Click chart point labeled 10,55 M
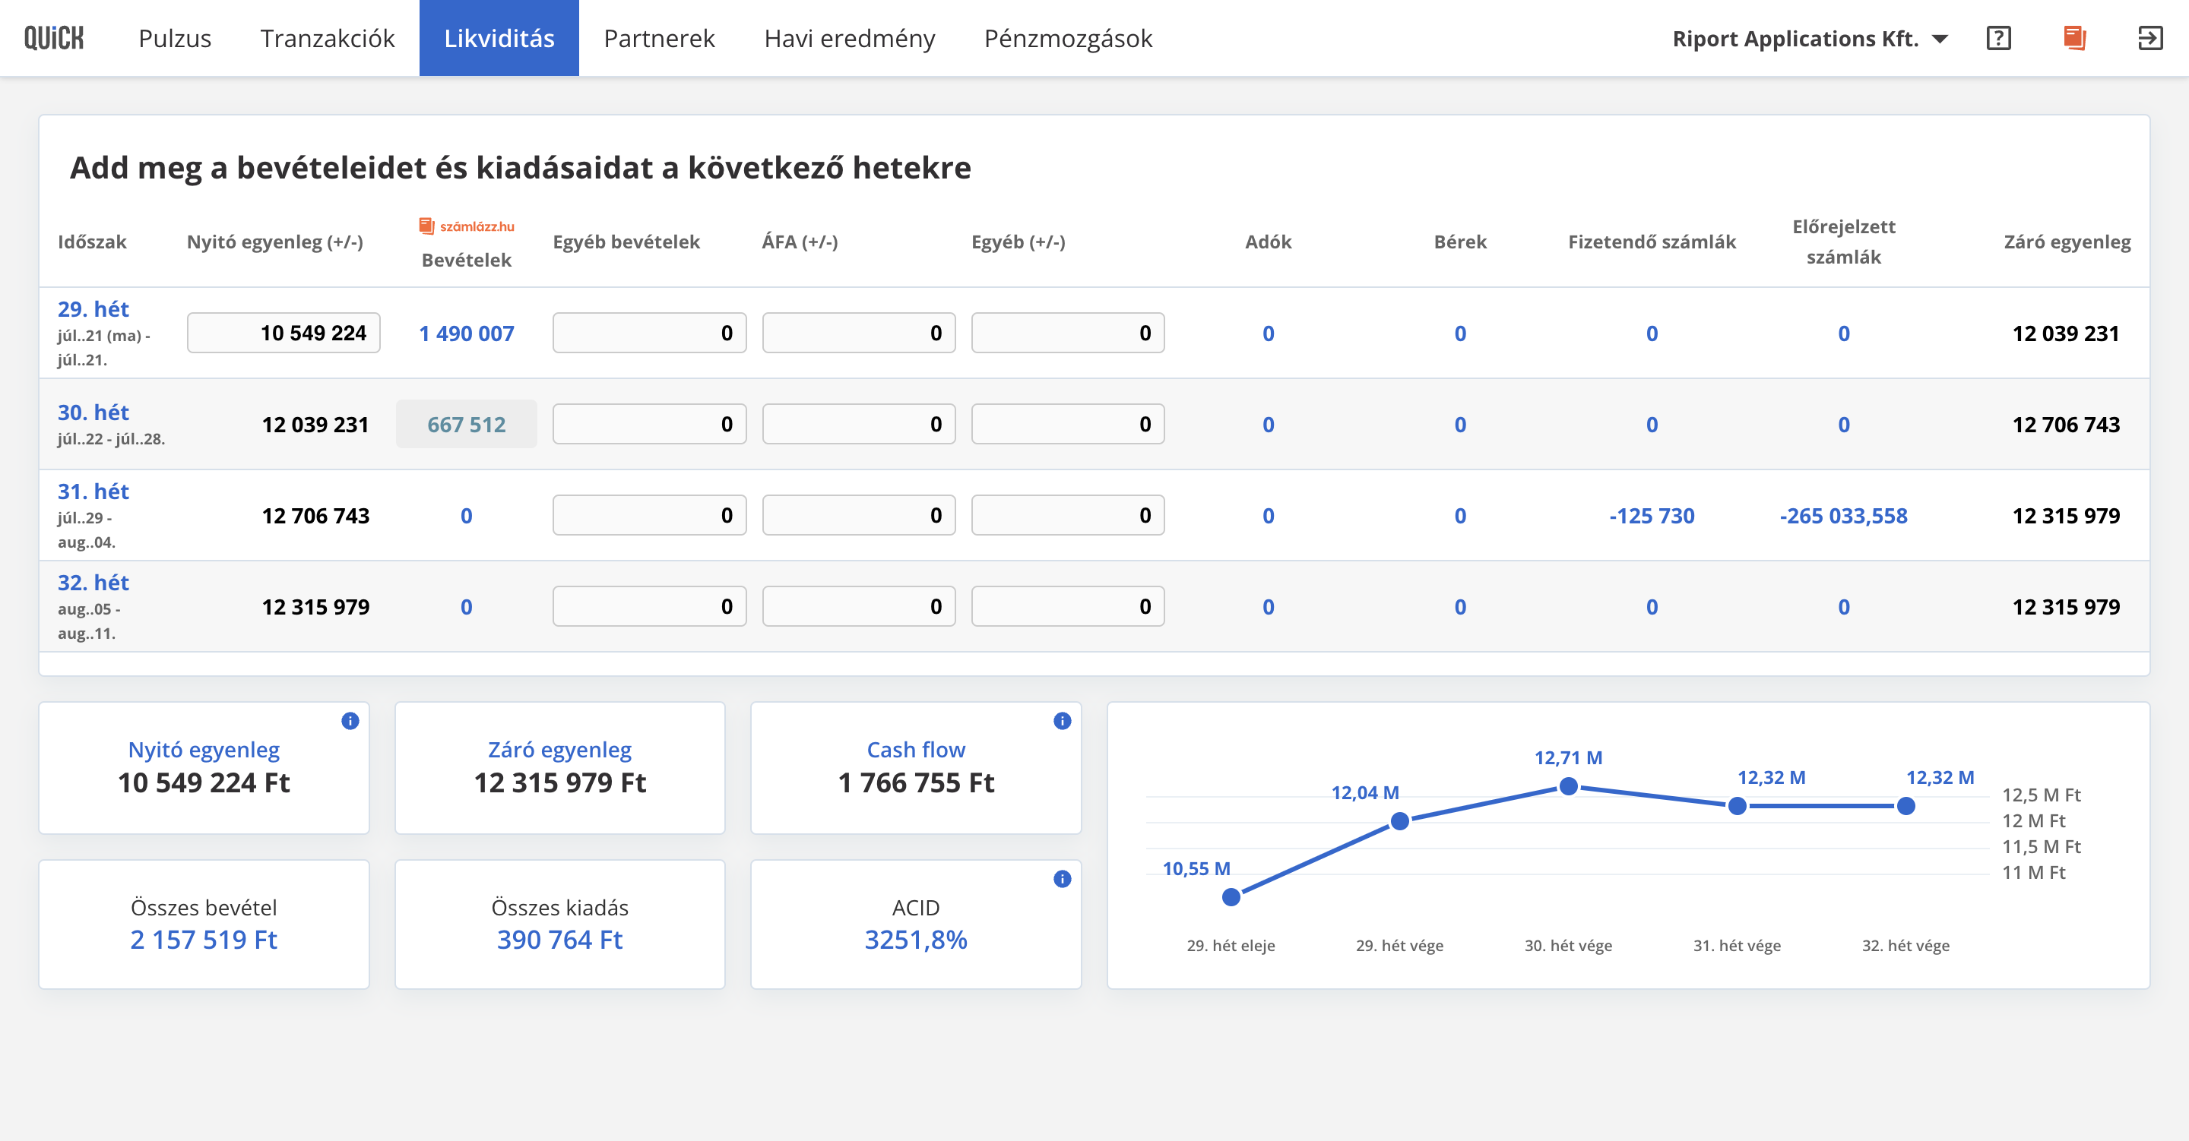 pos(1231,896)
